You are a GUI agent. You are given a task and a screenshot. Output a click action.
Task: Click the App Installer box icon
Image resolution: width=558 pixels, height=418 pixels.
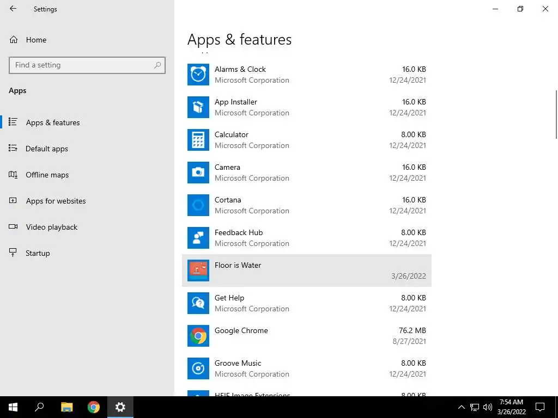point(198,107)
